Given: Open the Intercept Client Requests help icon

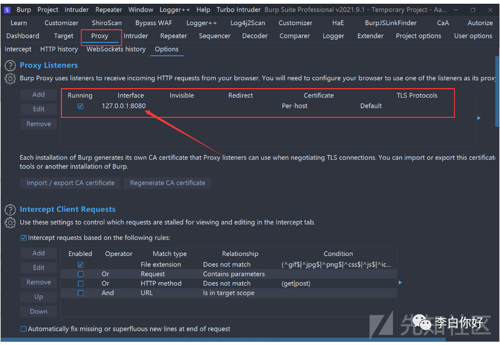Looking at the screenshot, I should click(x=10, y=210).
